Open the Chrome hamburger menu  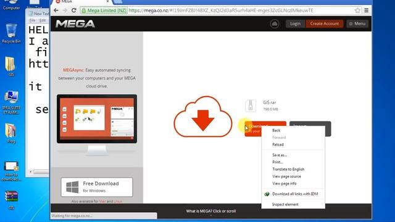366,10
